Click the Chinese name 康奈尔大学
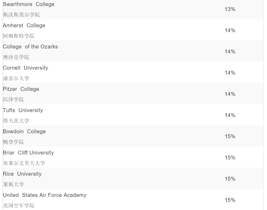Image resolution: width=267 pixels, height=210 pixels. pos(16,79)
